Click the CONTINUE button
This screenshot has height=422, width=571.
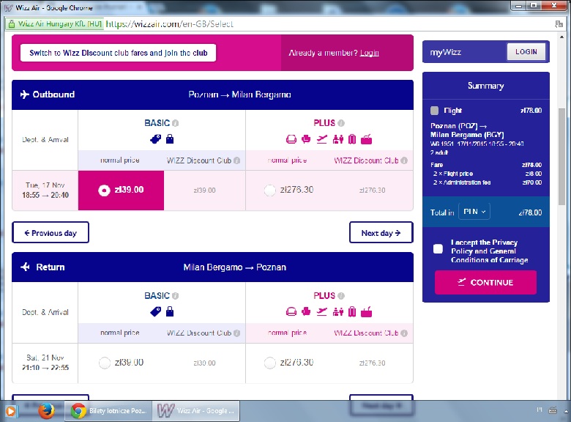(x=485, y=282)
